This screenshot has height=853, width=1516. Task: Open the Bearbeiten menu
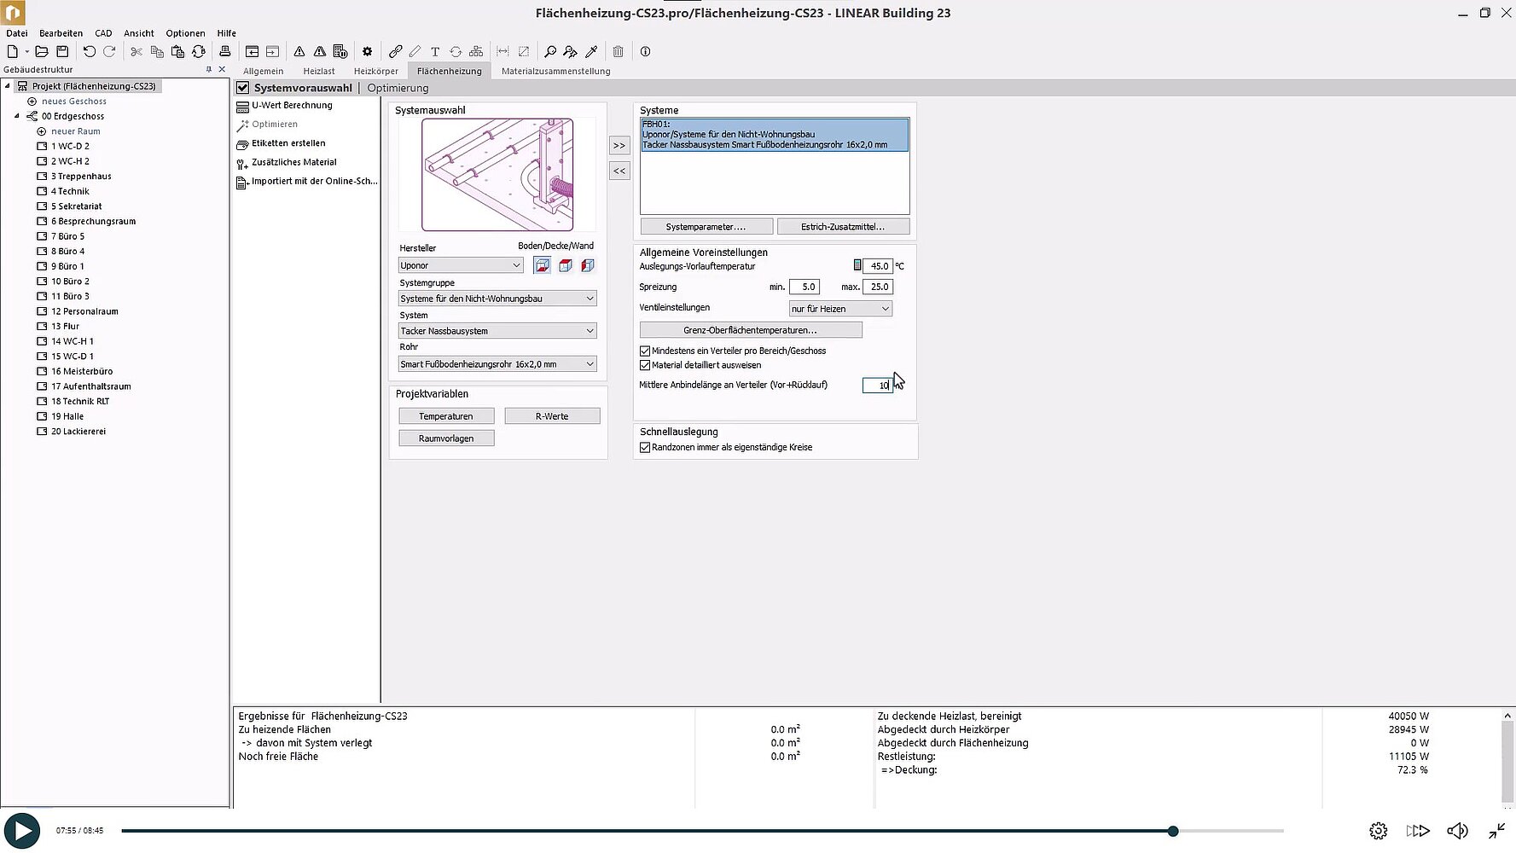[61, 33]
